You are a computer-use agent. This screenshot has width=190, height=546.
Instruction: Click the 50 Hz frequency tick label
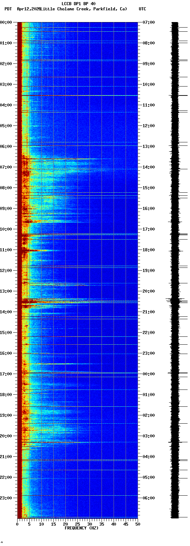click(138, 524)
